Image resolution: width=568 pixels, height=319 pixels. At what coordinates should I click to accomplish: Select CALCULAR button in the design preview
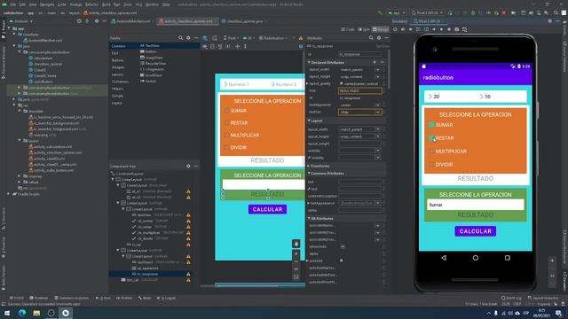[267, 209]
